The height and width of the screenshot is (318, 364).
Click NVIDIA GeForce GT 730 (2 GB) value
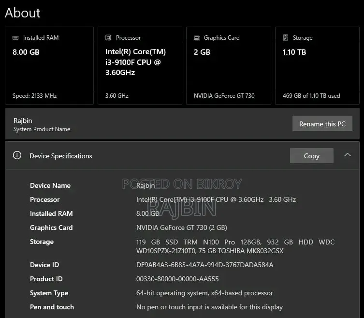(182, 227)
